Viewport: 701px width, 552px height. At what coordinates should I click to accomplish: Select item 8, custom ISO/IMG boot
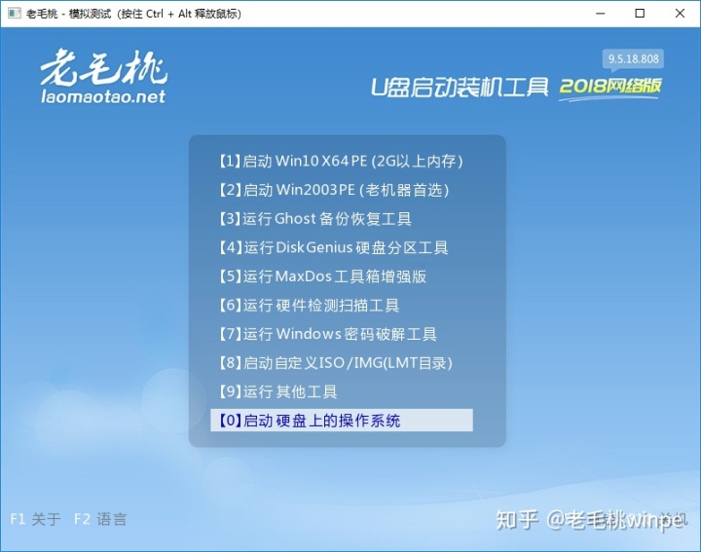pyautogui.click(x=335, y=363)
